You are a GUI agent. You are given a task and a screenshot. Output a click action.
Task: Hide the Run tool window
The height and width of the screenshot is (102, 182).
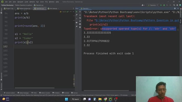tap(178, 8)
